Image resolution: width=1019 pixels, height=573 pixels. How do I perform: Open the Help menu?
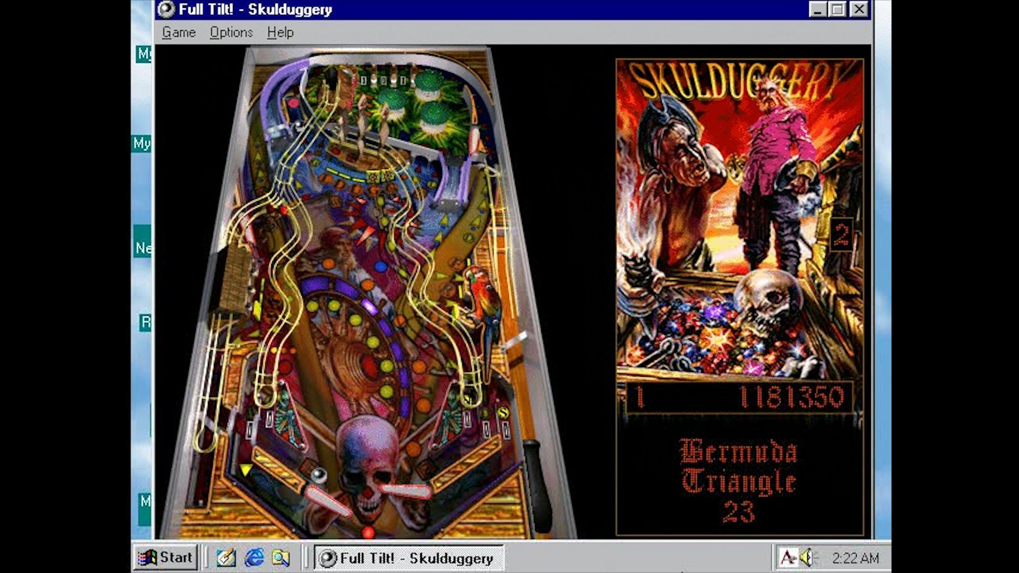pyautogui.click(x=280, y=32)
